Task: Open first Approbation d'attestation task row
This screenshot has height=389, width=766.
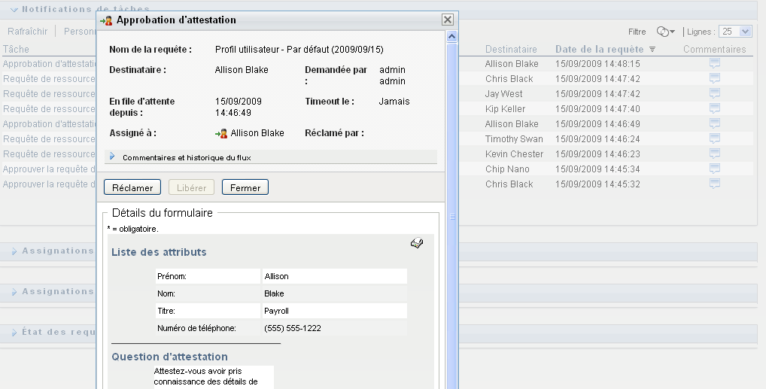Action: point(50,63)
